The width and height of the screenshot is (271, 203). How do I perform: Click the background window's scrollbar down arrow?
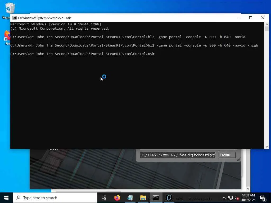248,189
